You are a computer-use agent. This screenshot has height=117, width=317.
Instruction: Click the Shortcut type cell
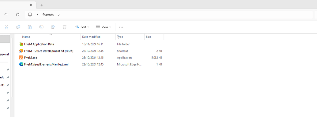122,51
